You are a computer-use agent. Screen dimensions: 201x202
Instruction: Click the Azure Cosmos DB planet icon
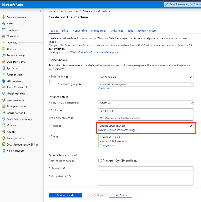4,87
